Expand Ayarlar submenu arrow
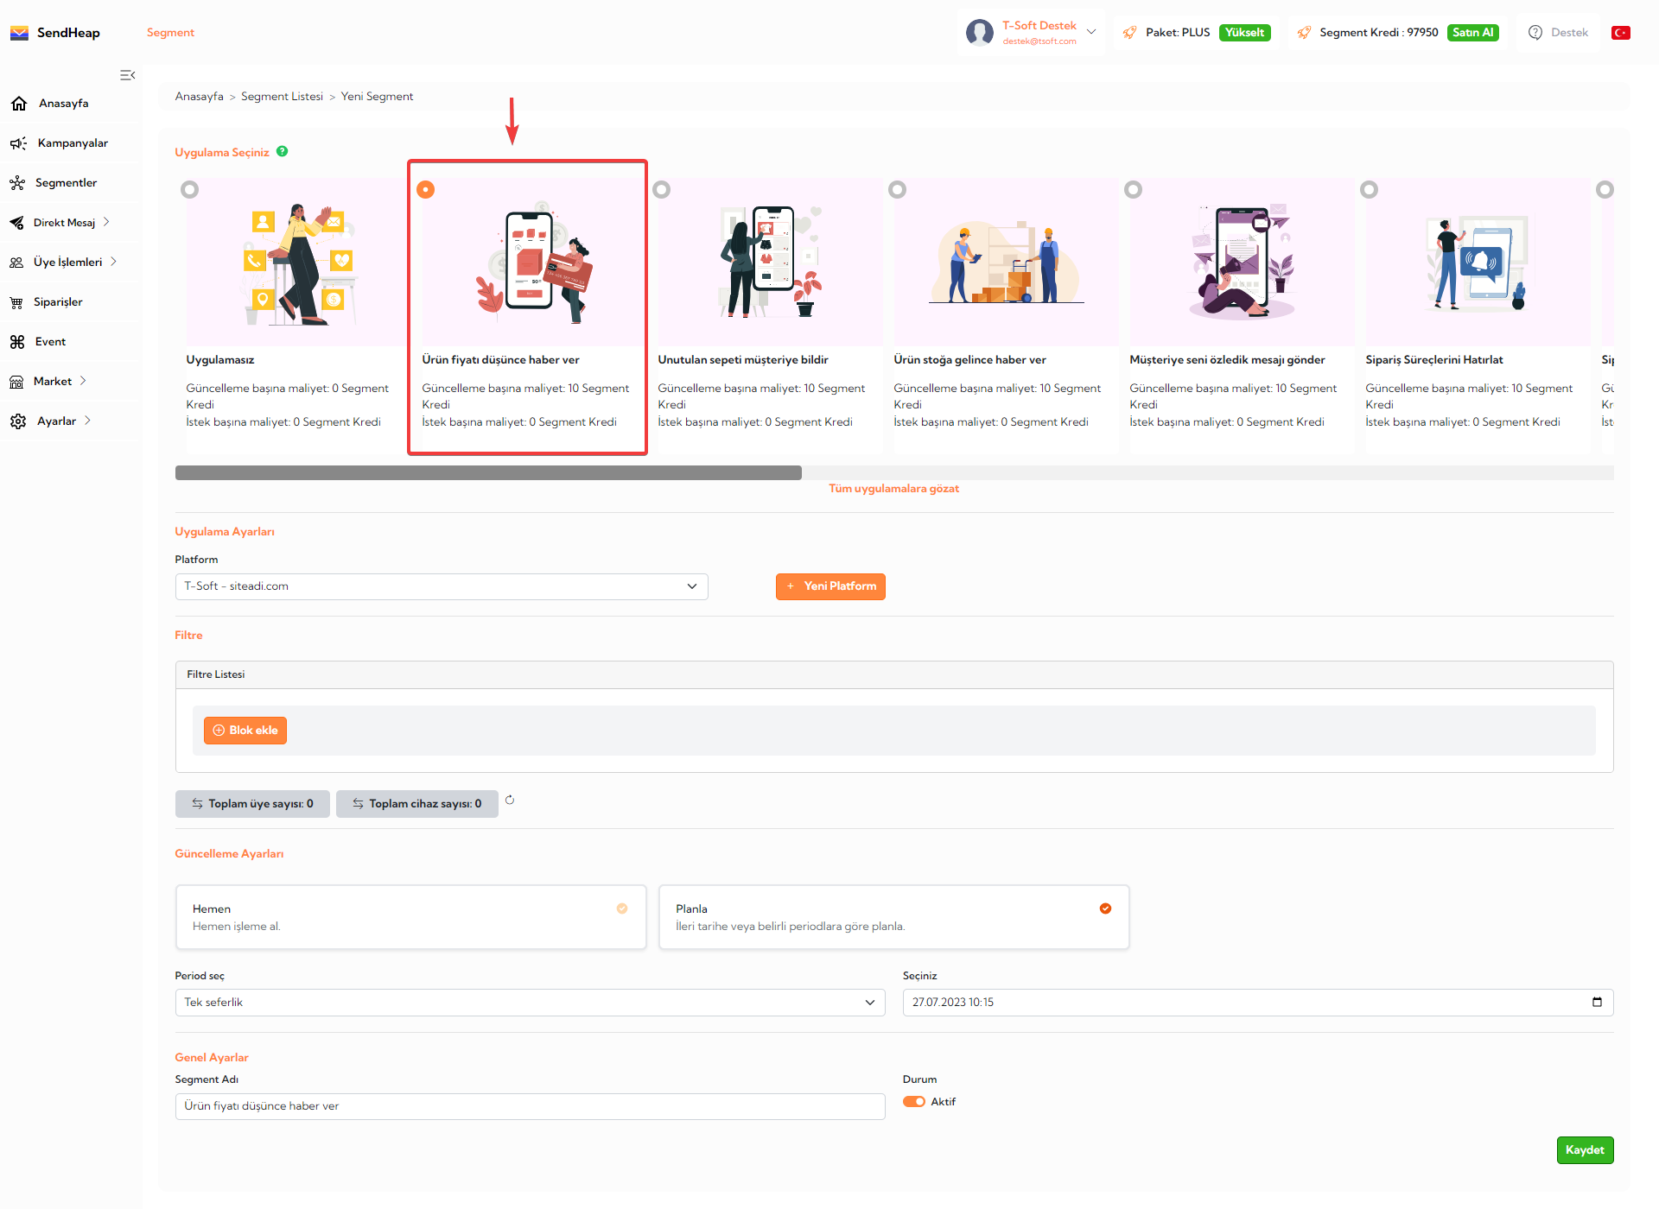1659x1209 pixels. pos(87,421)
